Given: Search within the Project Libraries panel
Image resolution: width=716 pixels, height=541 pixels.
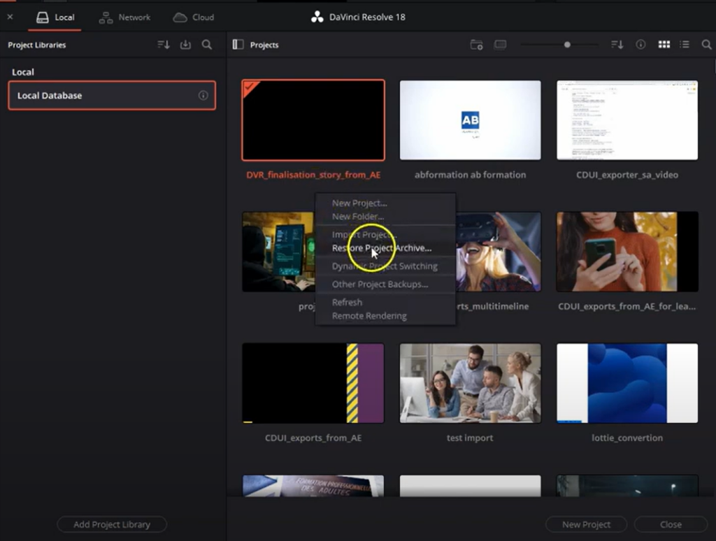Looking at the screenshot, I should pos(207,45).
